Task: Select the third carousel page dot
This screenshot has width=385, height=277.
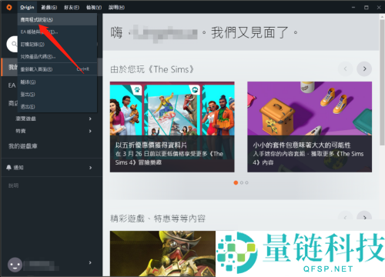Action: click(x=246, y=182)
